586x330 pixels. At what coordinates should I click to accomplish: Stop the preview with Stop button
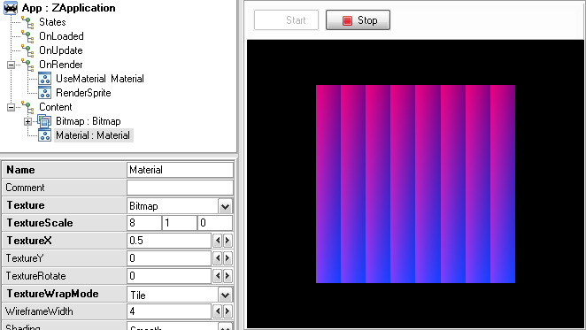click(358, 20)
